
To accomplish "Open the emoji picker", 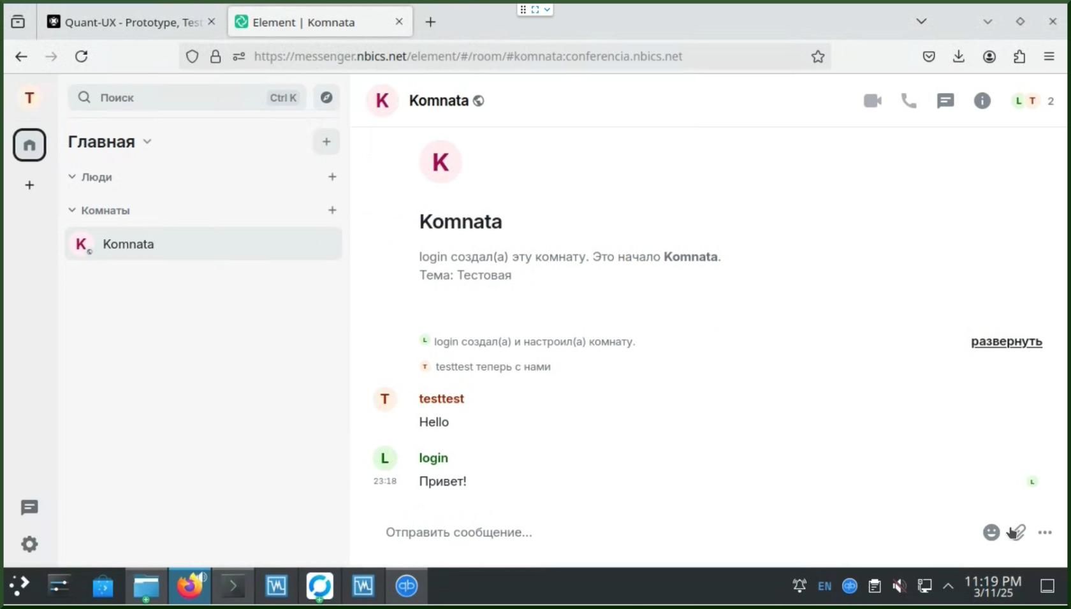I will (x=991, y=532).
